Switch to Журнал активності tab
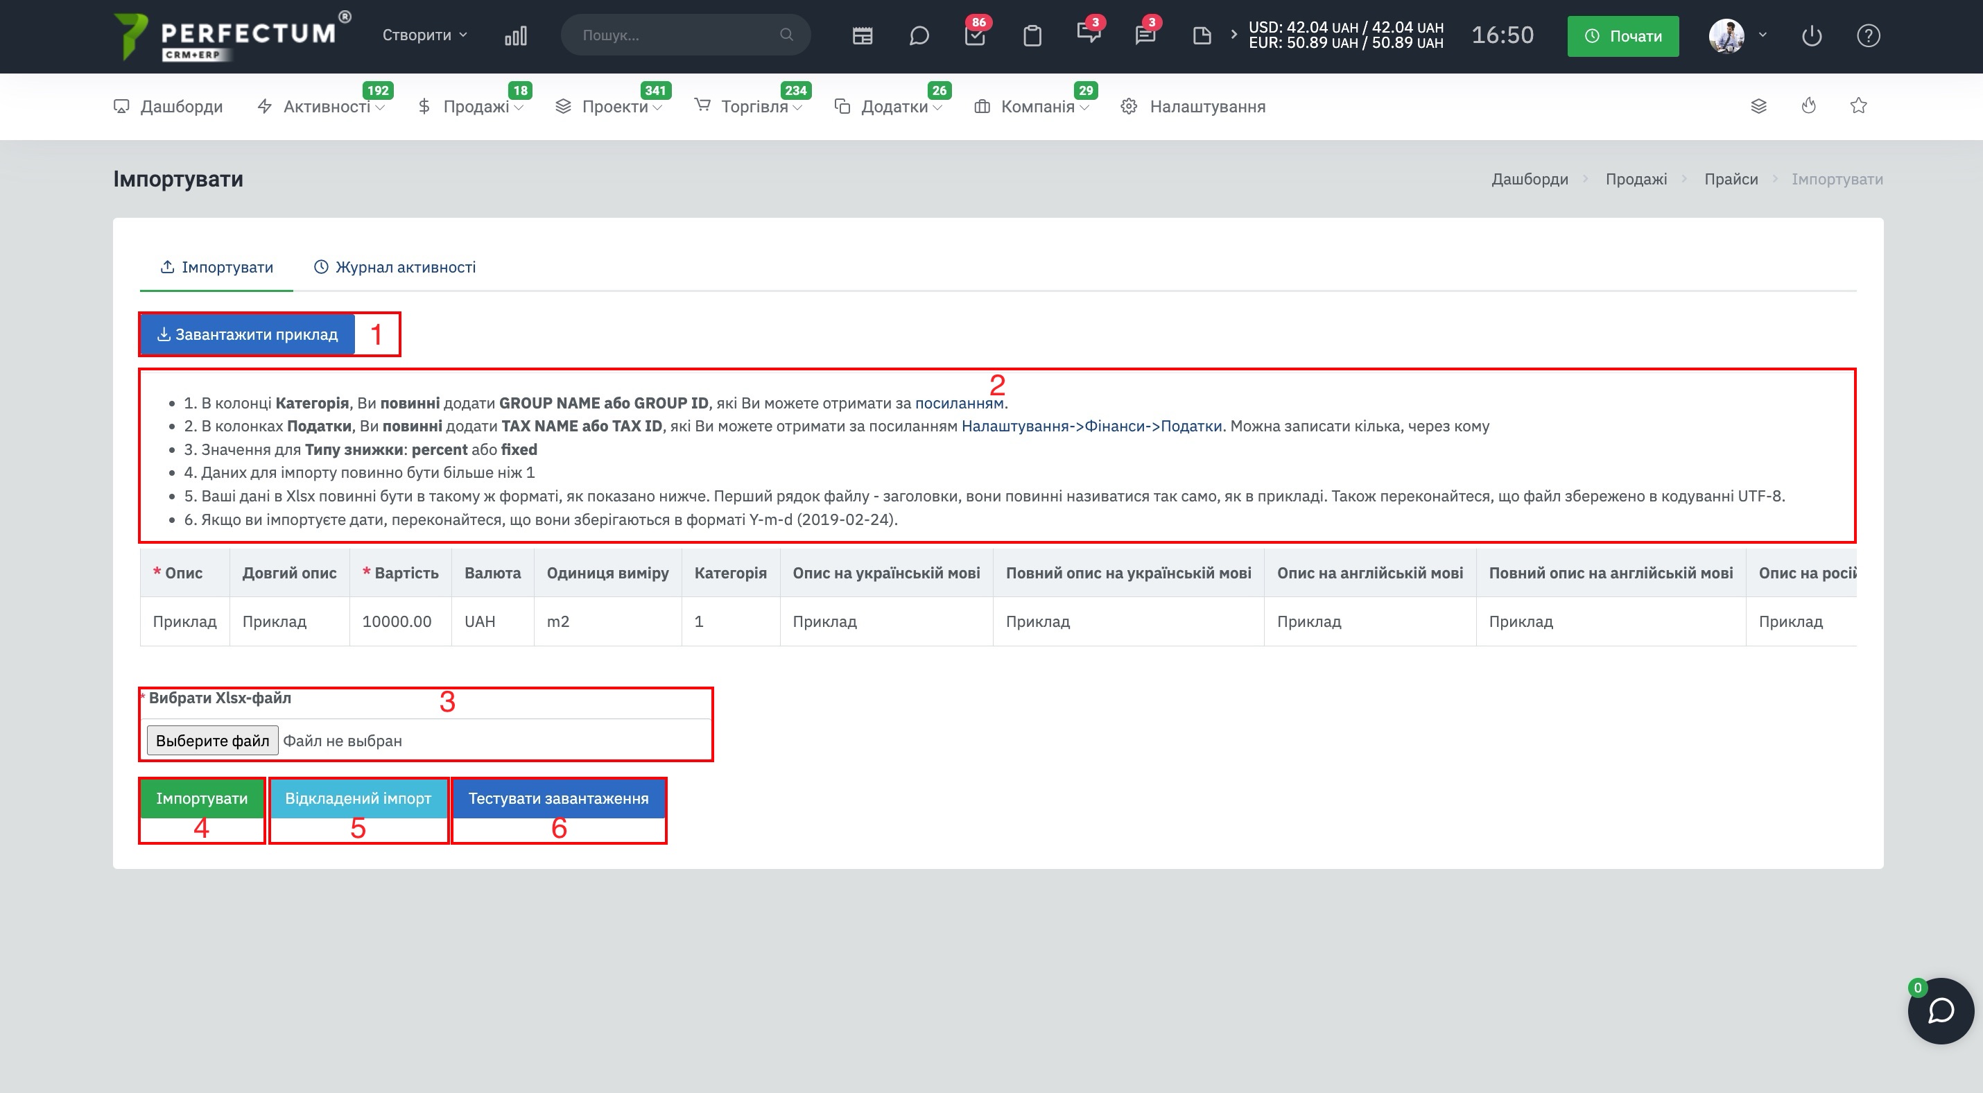1983x1093 pixels. pos(395,267)
